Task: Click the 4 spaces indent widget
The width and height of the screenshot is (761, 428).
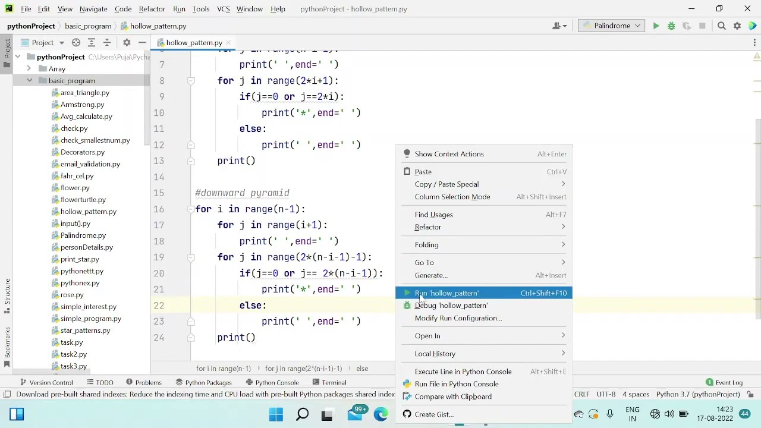Action: (x=636, y=394)
